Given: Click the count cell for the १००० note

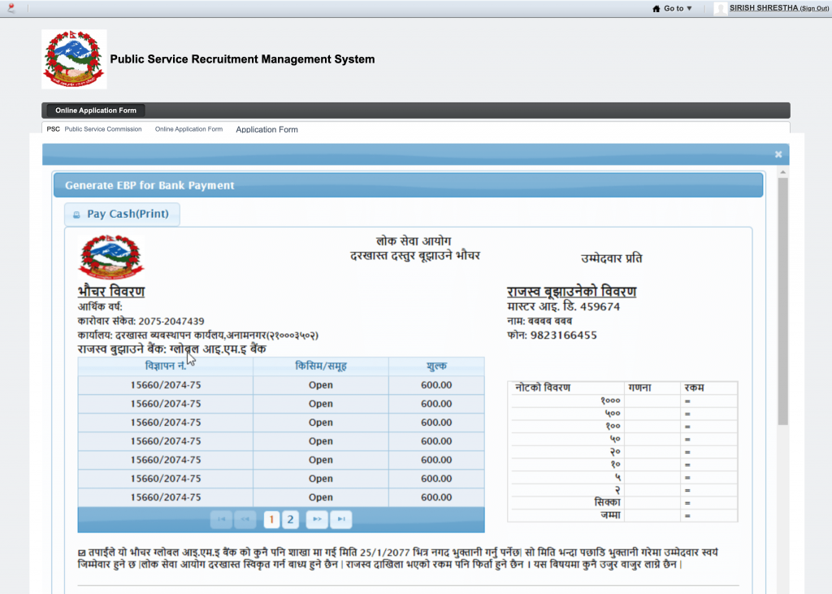Looking at the screenshot, I should (x=652, y=401).
